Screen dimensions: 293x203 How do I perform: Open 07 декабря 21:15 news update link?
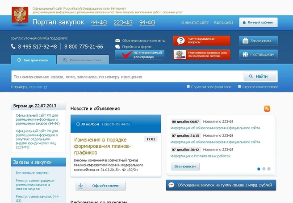[x=215, y=142]
